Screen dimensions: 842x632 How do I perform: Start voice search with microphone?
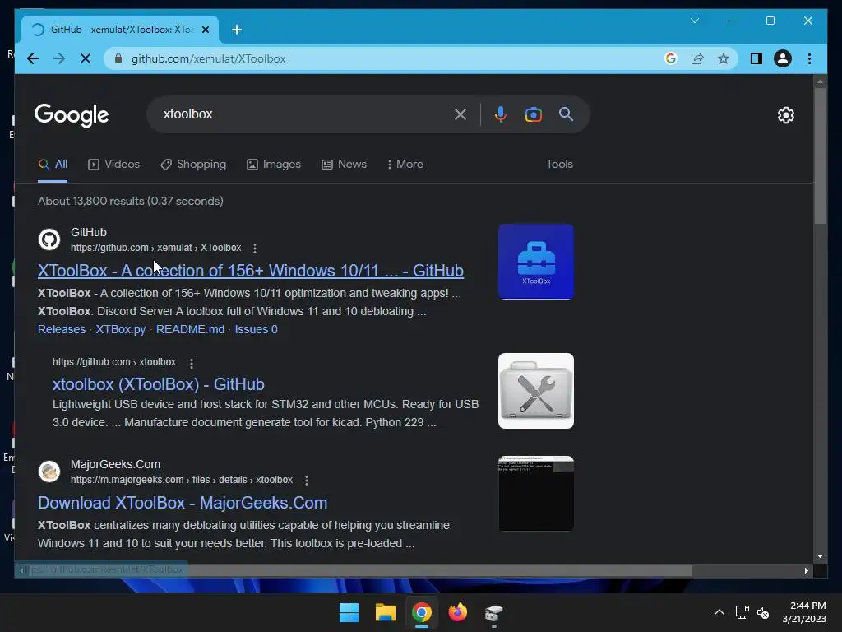click(501, 114)
